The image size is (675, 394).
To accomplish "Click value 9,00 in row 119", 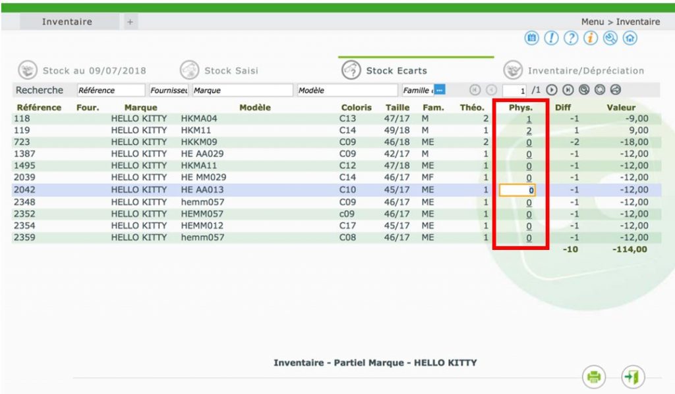I will (638, 130).
